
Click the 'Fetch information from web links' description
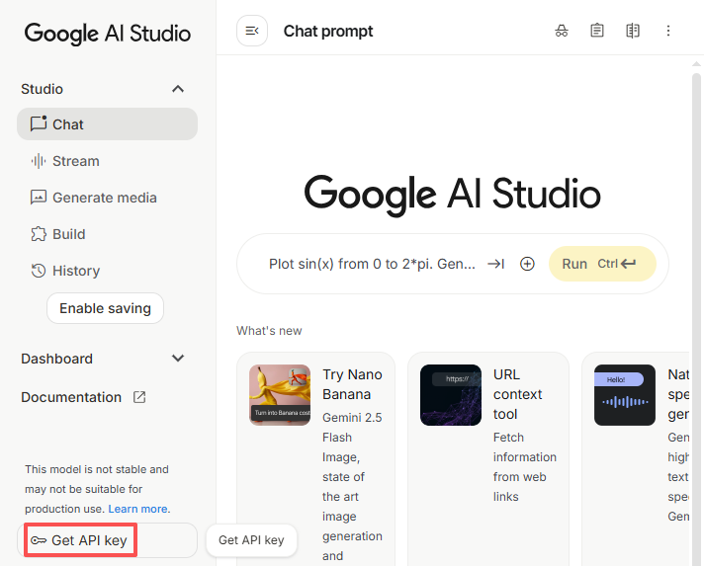pyautogui.click(x=524, y=467)
